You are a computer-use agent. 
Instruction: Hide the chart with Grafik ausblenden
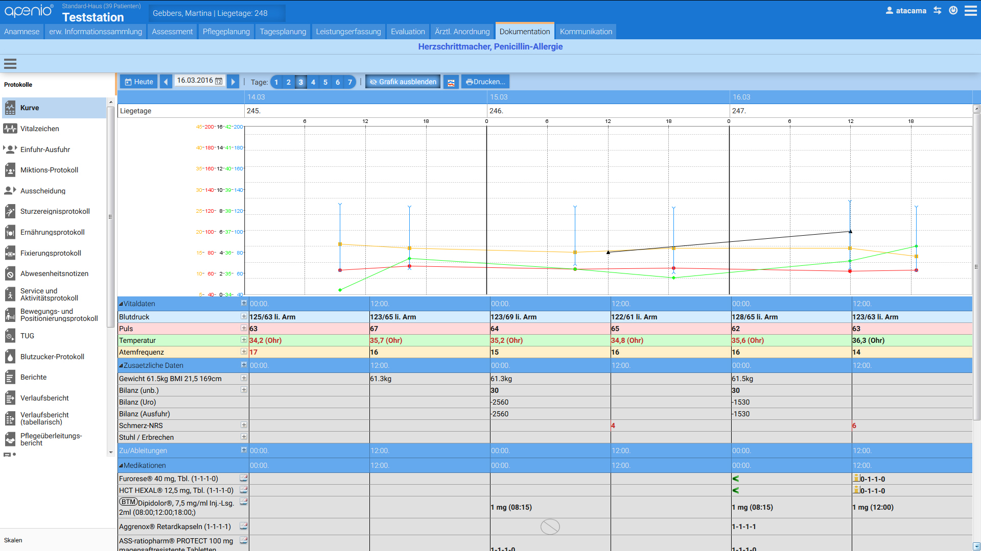(x=403, y=82)
